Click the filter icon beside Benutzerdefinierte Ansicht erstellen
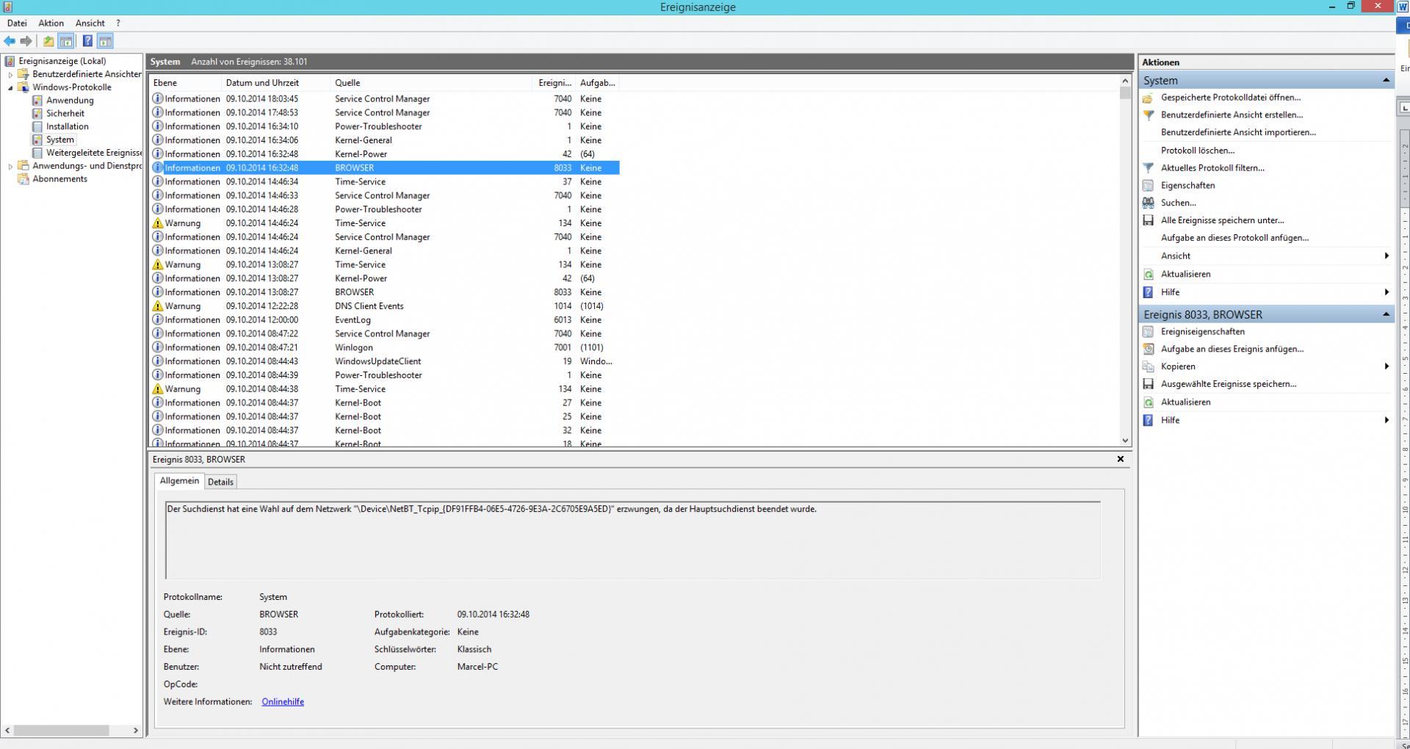1410x749 pixels. (x=1149, y=115)
